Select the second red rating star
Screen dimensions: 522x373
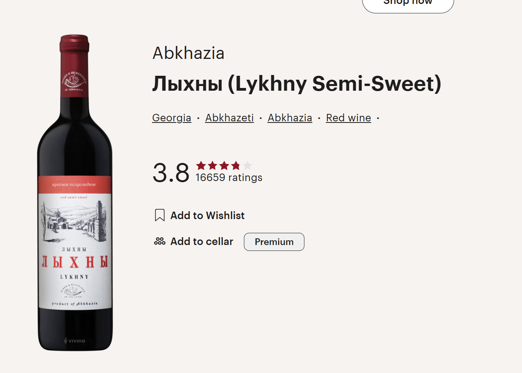pos(212,165)
